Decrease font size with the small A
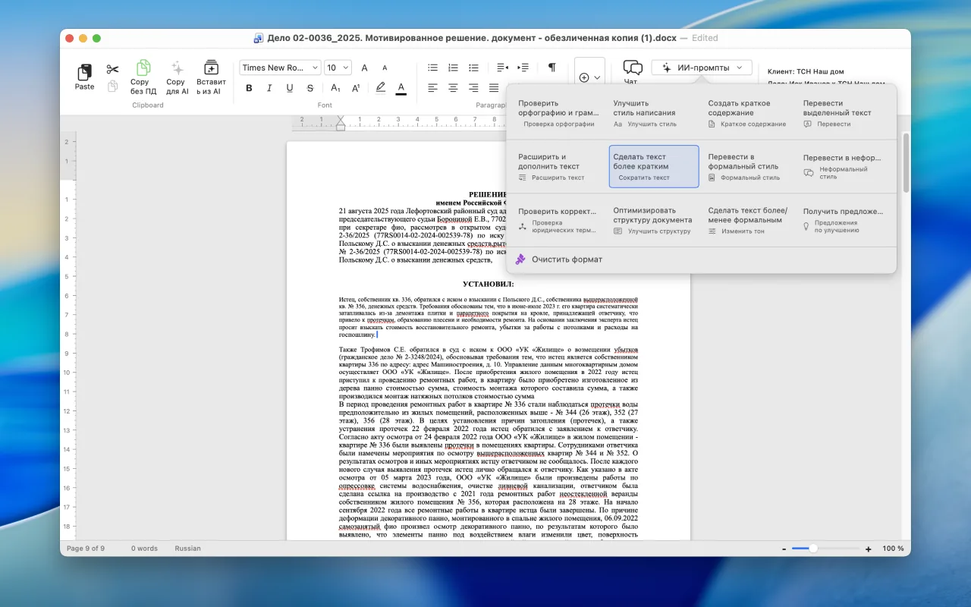Image resolution: width=971 pixels, height=607 pixels. point(385,68)
